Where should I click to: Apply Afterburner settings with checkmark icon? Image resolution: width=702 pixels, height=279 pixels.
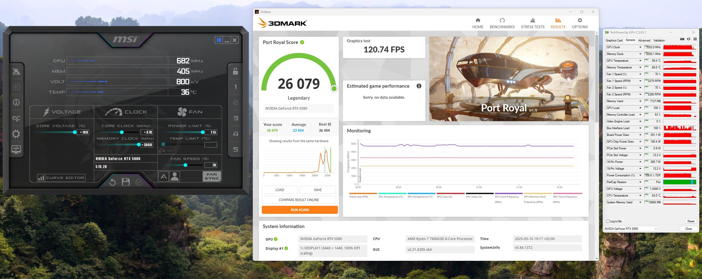click(139, 182)
